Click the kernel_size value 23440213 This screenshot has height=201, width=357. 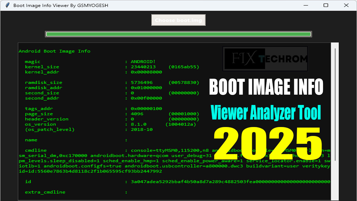pos(143,67)
